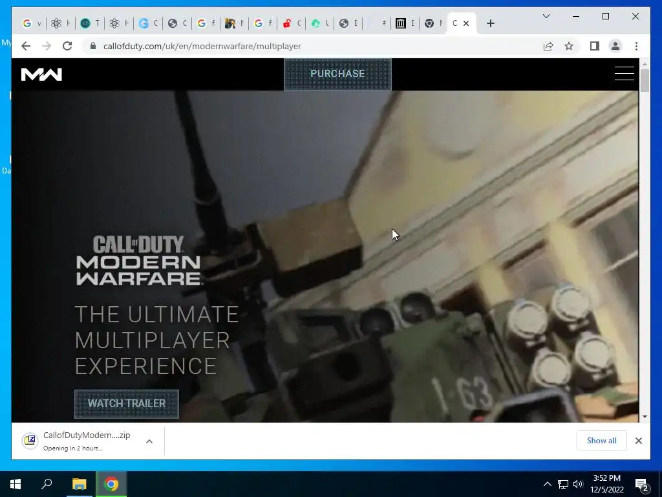The height and width of the screenshot is (497, 662).
Task: Click the page scrollbar down arrow
Action: coord(645,417)
